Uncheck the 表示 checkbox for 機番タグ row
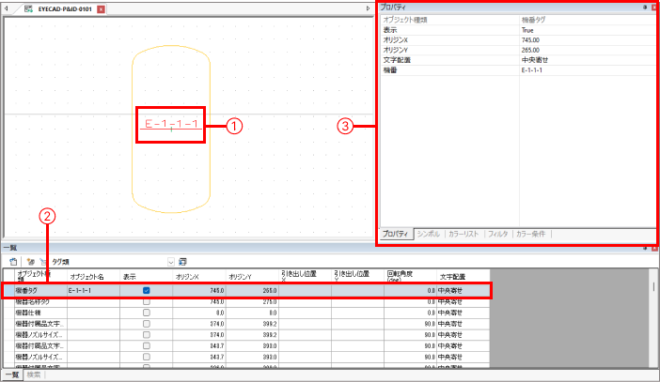This screenshot has height=382, width=660. [x=146, y=291]
